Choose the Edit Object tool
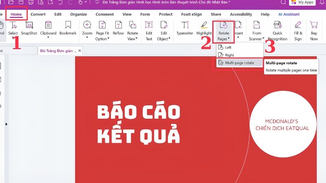 (x=164, y=30)
